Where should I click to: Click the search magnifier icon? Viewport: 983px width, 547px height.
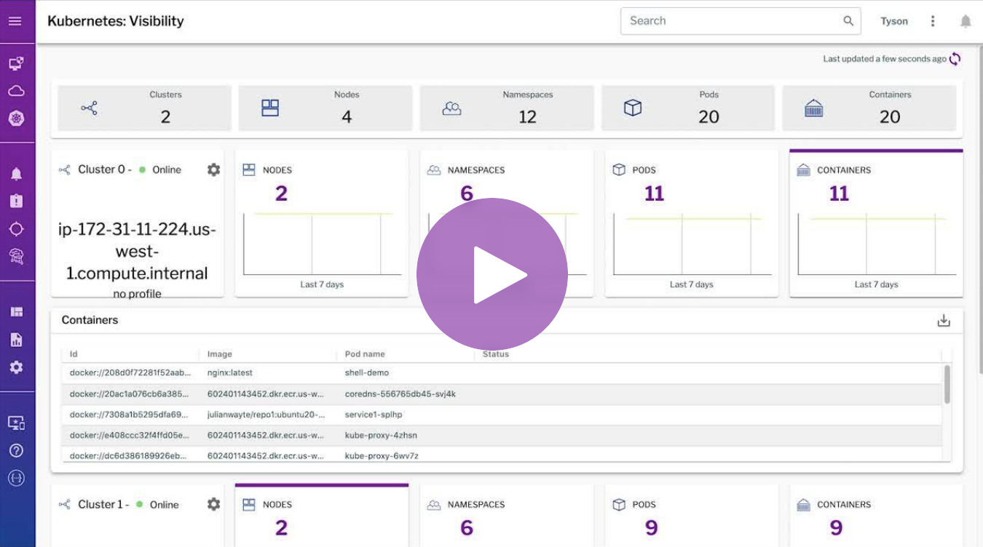[848, 21]
